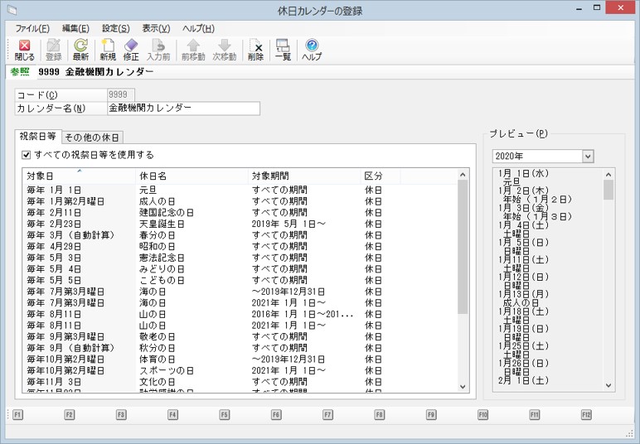640x444 pixels.
Task: Select the みどりの日 row
Action: click(240, 269)
